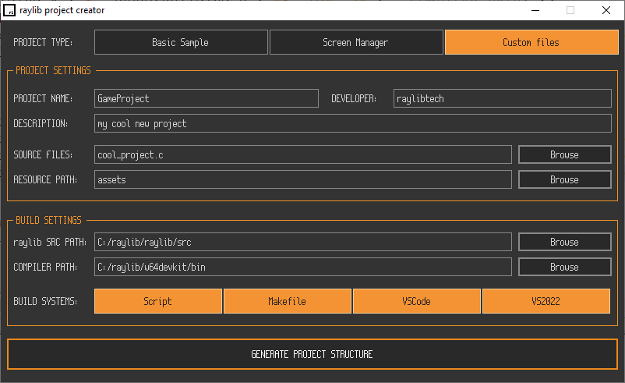Browse for the resource path
Viewport: 625px width, 383px height.
pyautogui.click(x=565, y=179)
